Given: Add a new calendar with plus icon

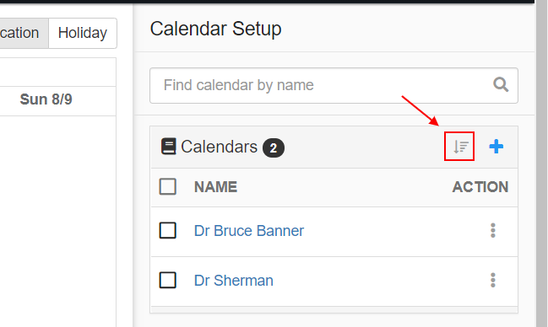Looking at the screenshot, I should (496, 147).
